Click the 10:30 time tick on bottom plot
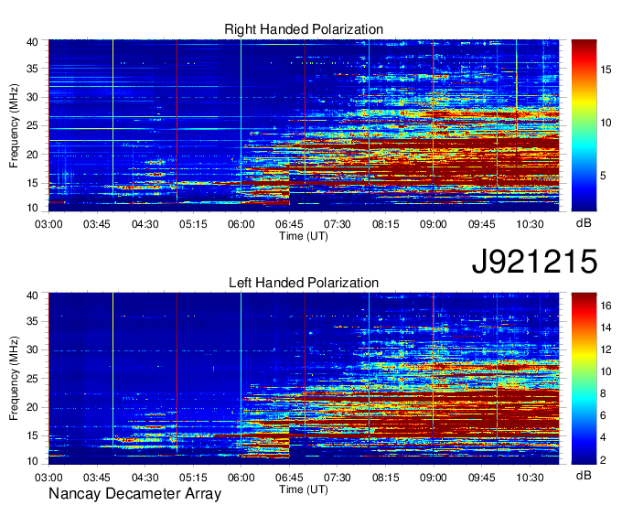 click(530, 478)
